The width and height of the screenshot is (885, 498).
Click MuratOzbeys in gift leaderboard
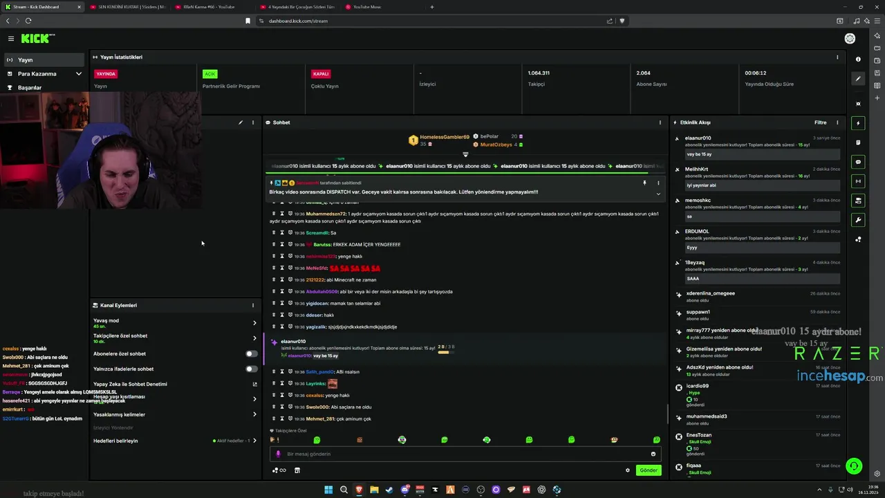[496, 145]
